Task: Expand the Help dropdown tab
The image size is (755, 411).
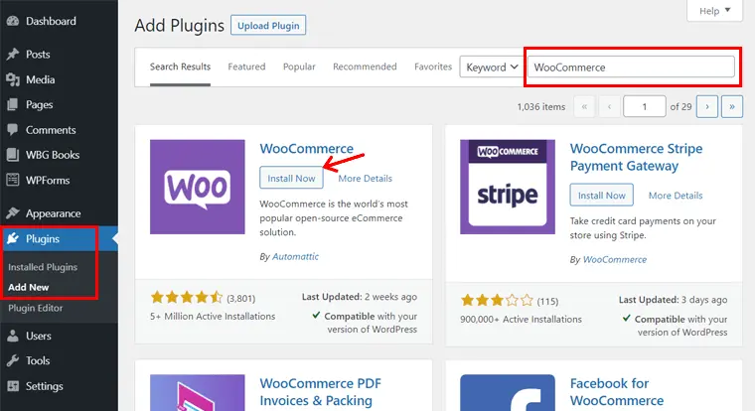Action: pyautogui.click(x=714, y=11)
